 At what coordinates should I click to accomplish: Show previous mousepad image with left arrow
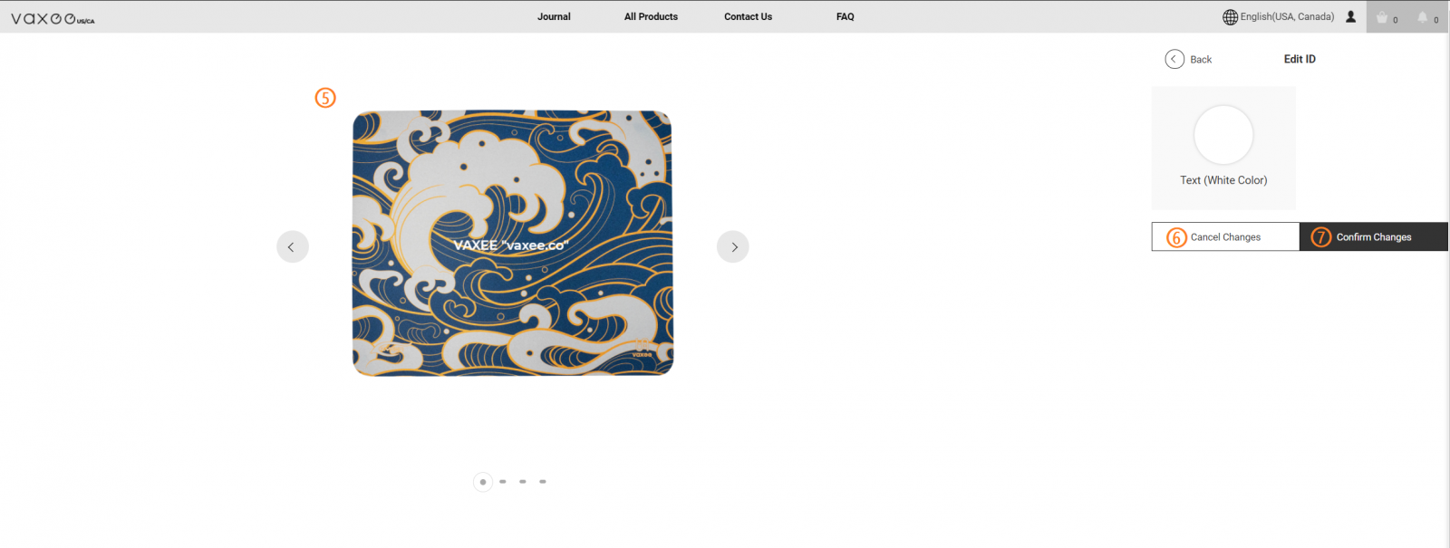click(292, 246)
